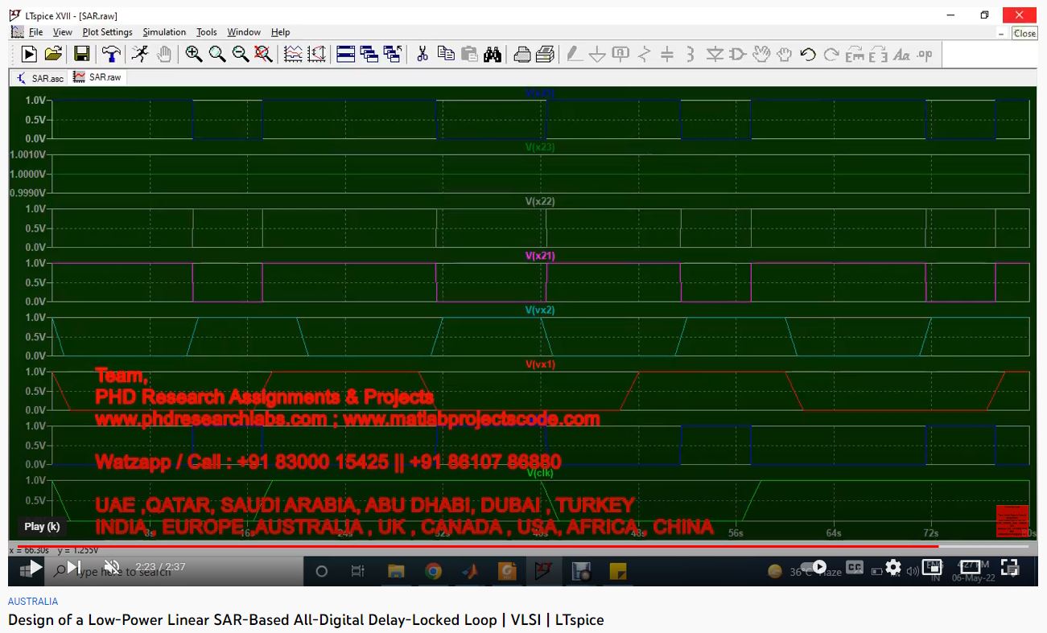The image size is (1047, 633).
Task: Click the scissors Cut icon
Action: coord(422,54)
